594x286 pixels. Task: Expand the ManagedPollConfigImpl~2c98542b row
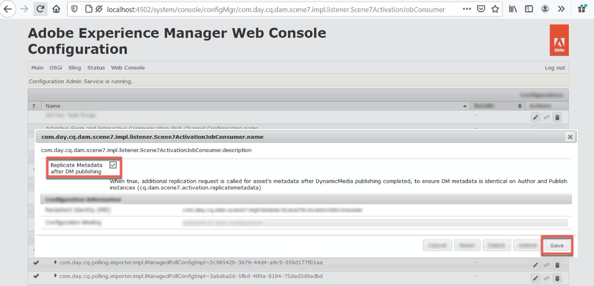point(55,262)
